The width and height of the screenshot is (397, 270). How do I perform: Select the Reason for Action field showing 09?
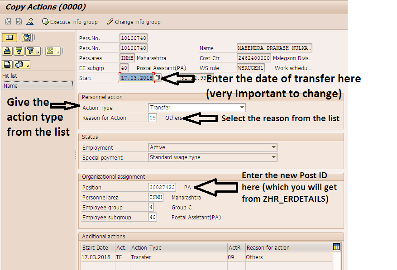[x=153, y=118]
